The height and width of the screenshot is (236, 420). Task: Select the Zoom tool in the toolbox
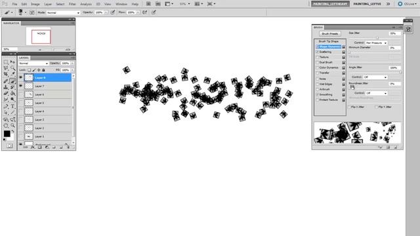[12, 125]
